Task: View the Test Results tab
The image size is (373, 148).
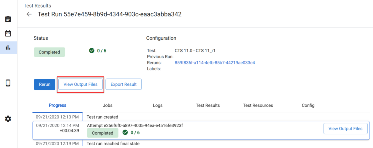Action: pos(208,105)
